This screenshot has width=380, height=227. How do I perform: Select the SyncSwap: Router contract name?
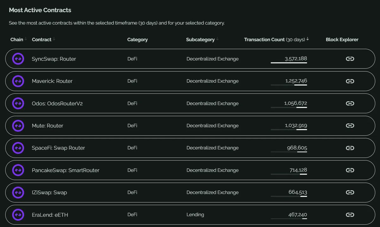[x=54, y=59]
